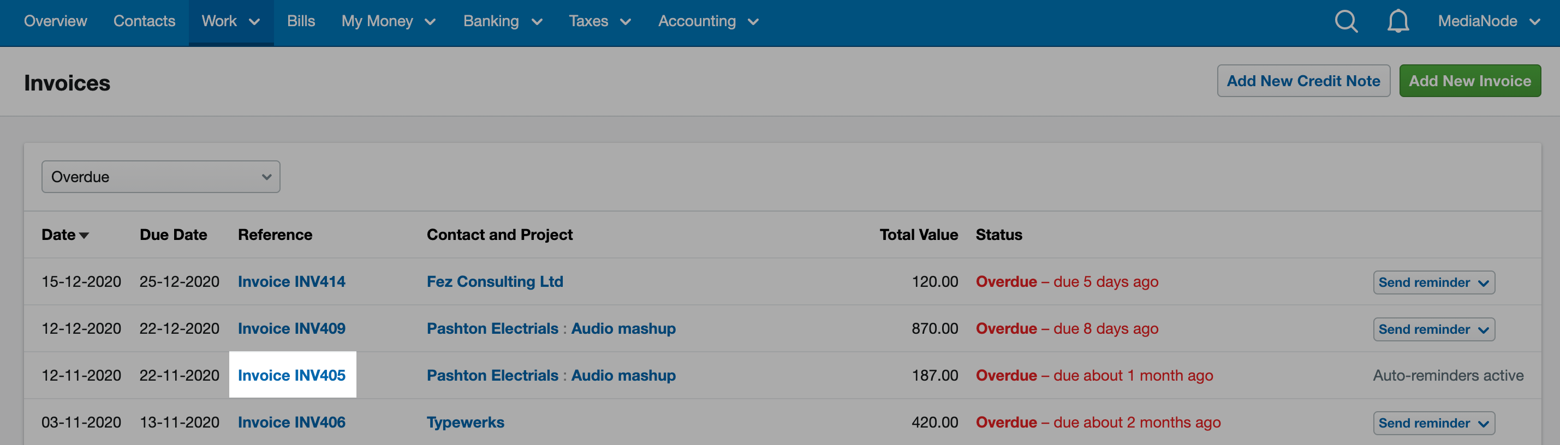Expand Send reminder for INV406
Screen dimensions: 1560x445
click(1433, 423)
